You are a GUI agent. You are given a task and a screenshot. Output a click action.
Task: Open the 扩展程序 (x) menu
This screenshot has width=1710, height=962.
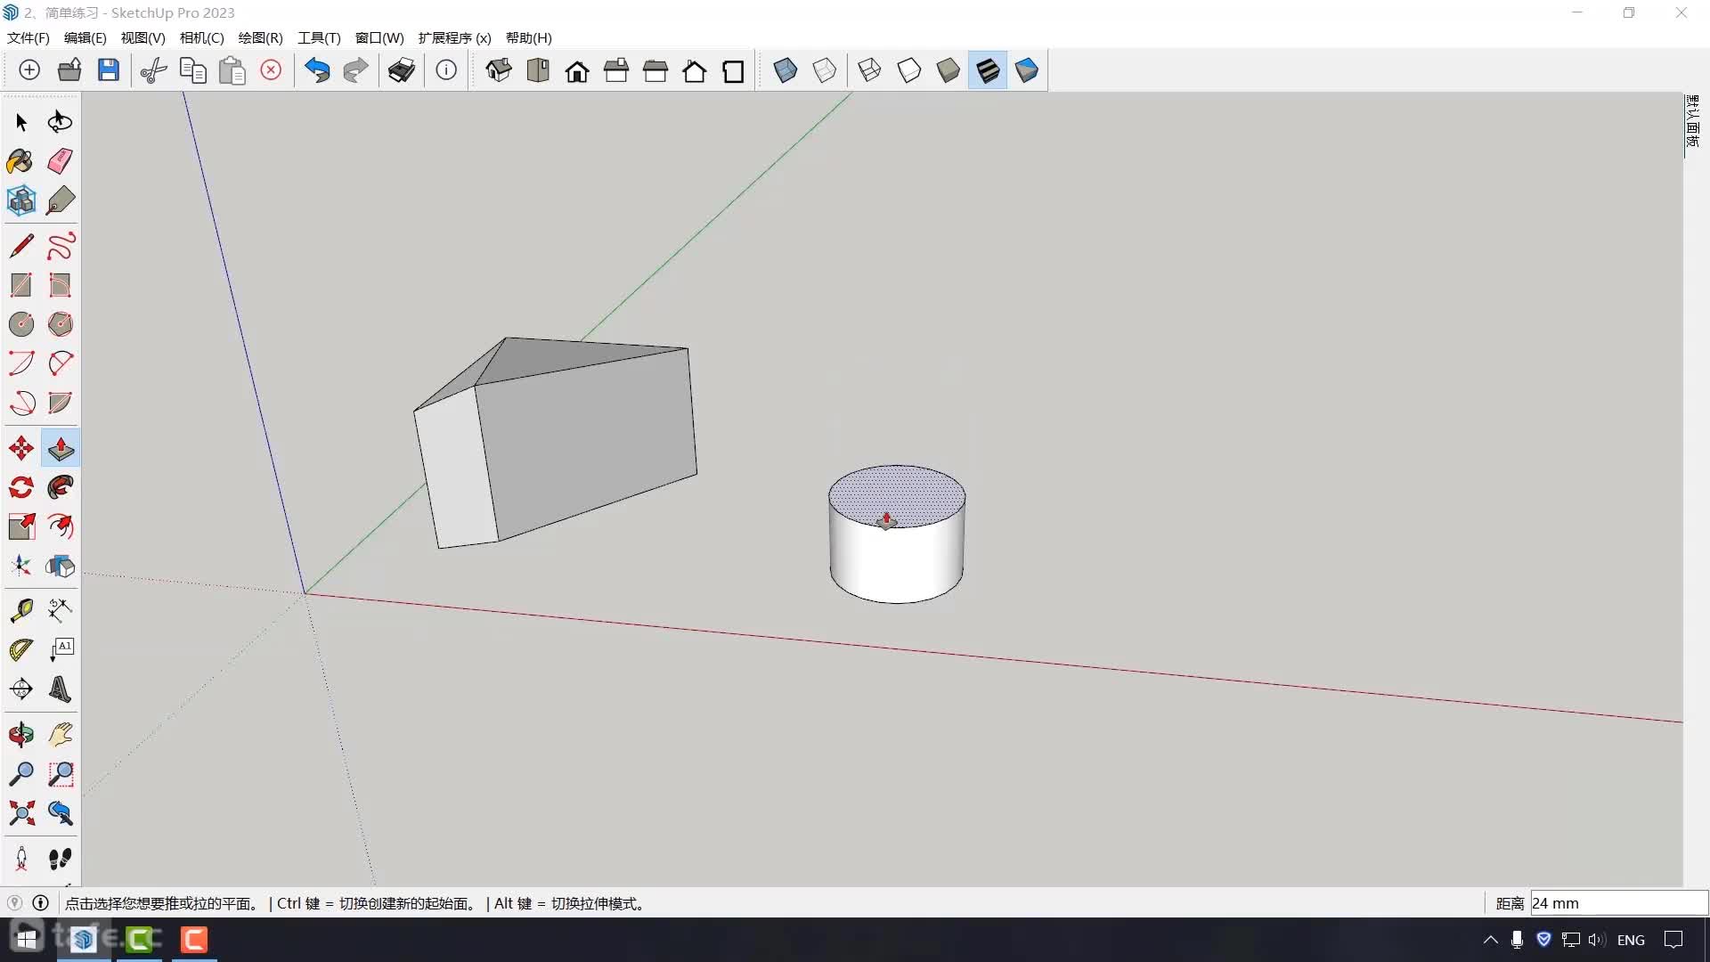click(x=455, y=37)
